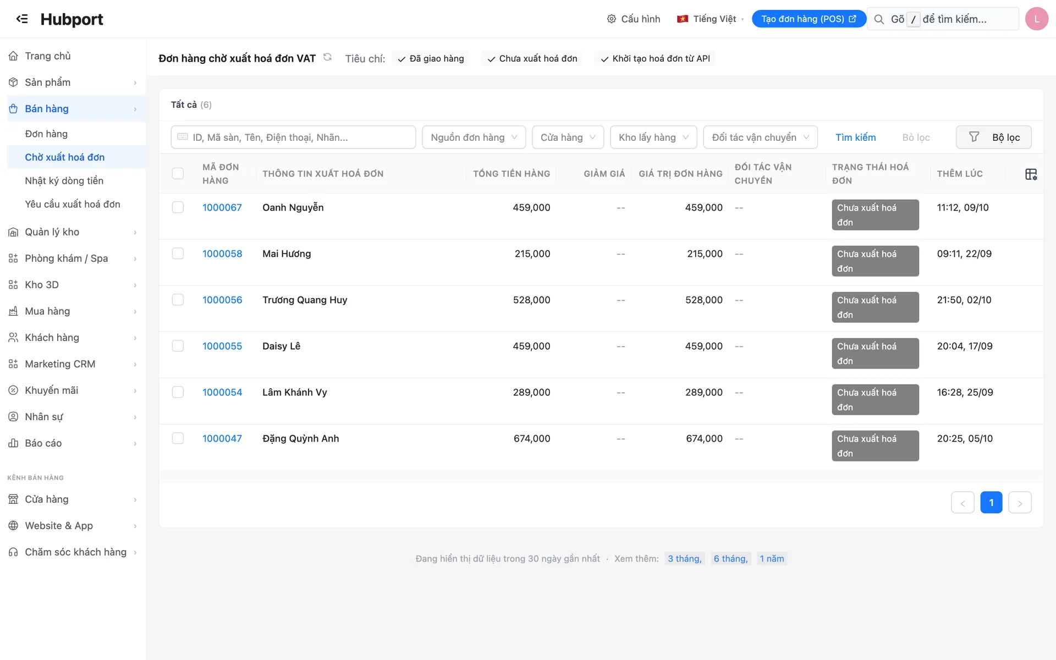Focus the global Gõ / để tìm kiếm field
The width and height of the screenshot is (1056, 660).
943,19
